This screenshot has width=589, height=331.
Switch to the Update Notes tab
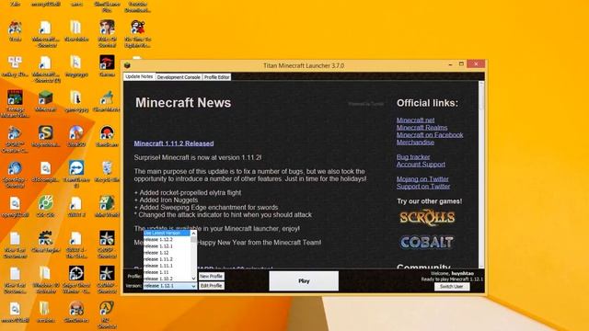click(139, 76)
